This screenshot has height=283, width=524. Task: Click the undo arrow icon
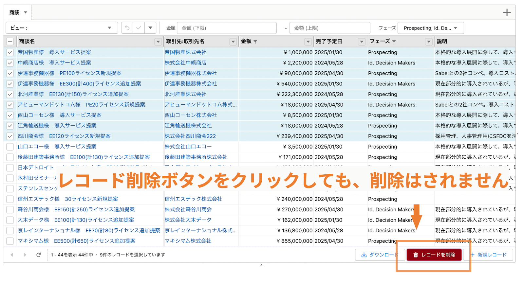tap(127, 28)
